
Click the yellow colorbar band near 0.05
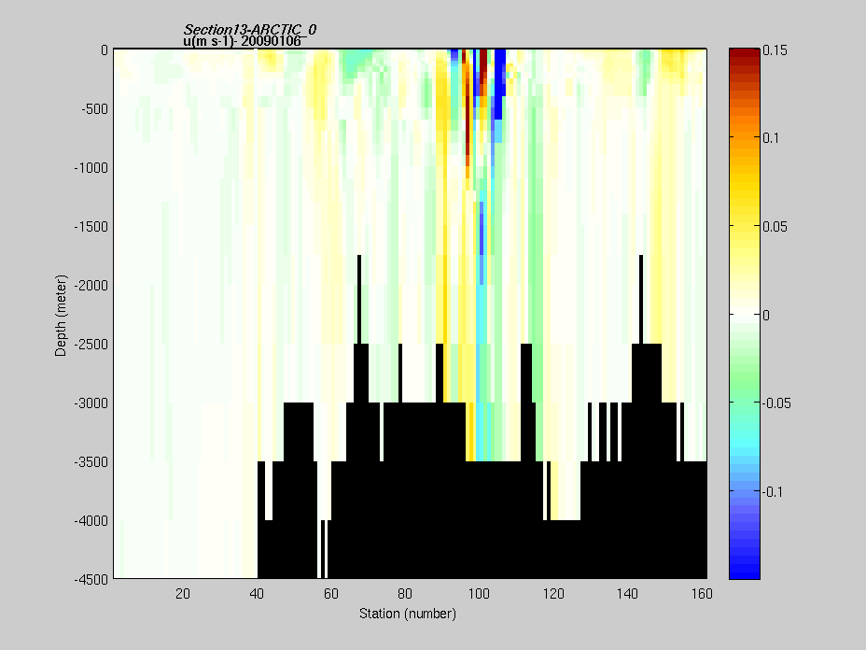(745, 227)
